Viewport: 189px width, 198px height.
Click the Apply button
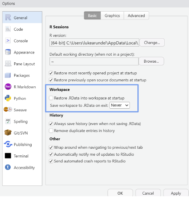tap(176, 193)
